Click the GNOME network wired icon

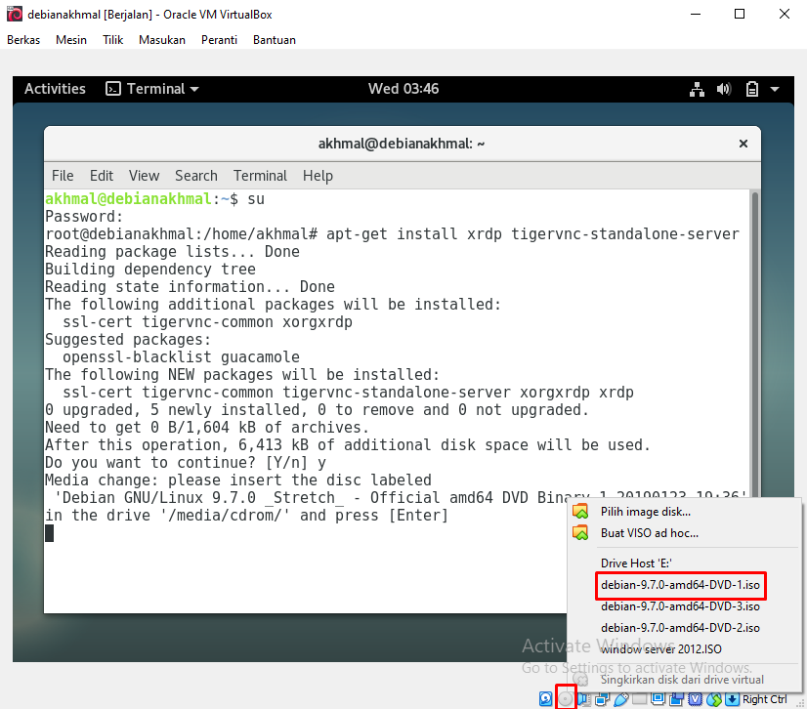pyautogui.click(x=697, y=89)
